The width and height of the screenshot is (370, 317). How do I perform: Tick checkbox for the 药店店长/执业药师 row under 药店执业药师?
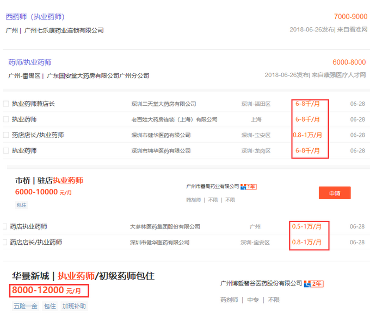click(4, 242)
